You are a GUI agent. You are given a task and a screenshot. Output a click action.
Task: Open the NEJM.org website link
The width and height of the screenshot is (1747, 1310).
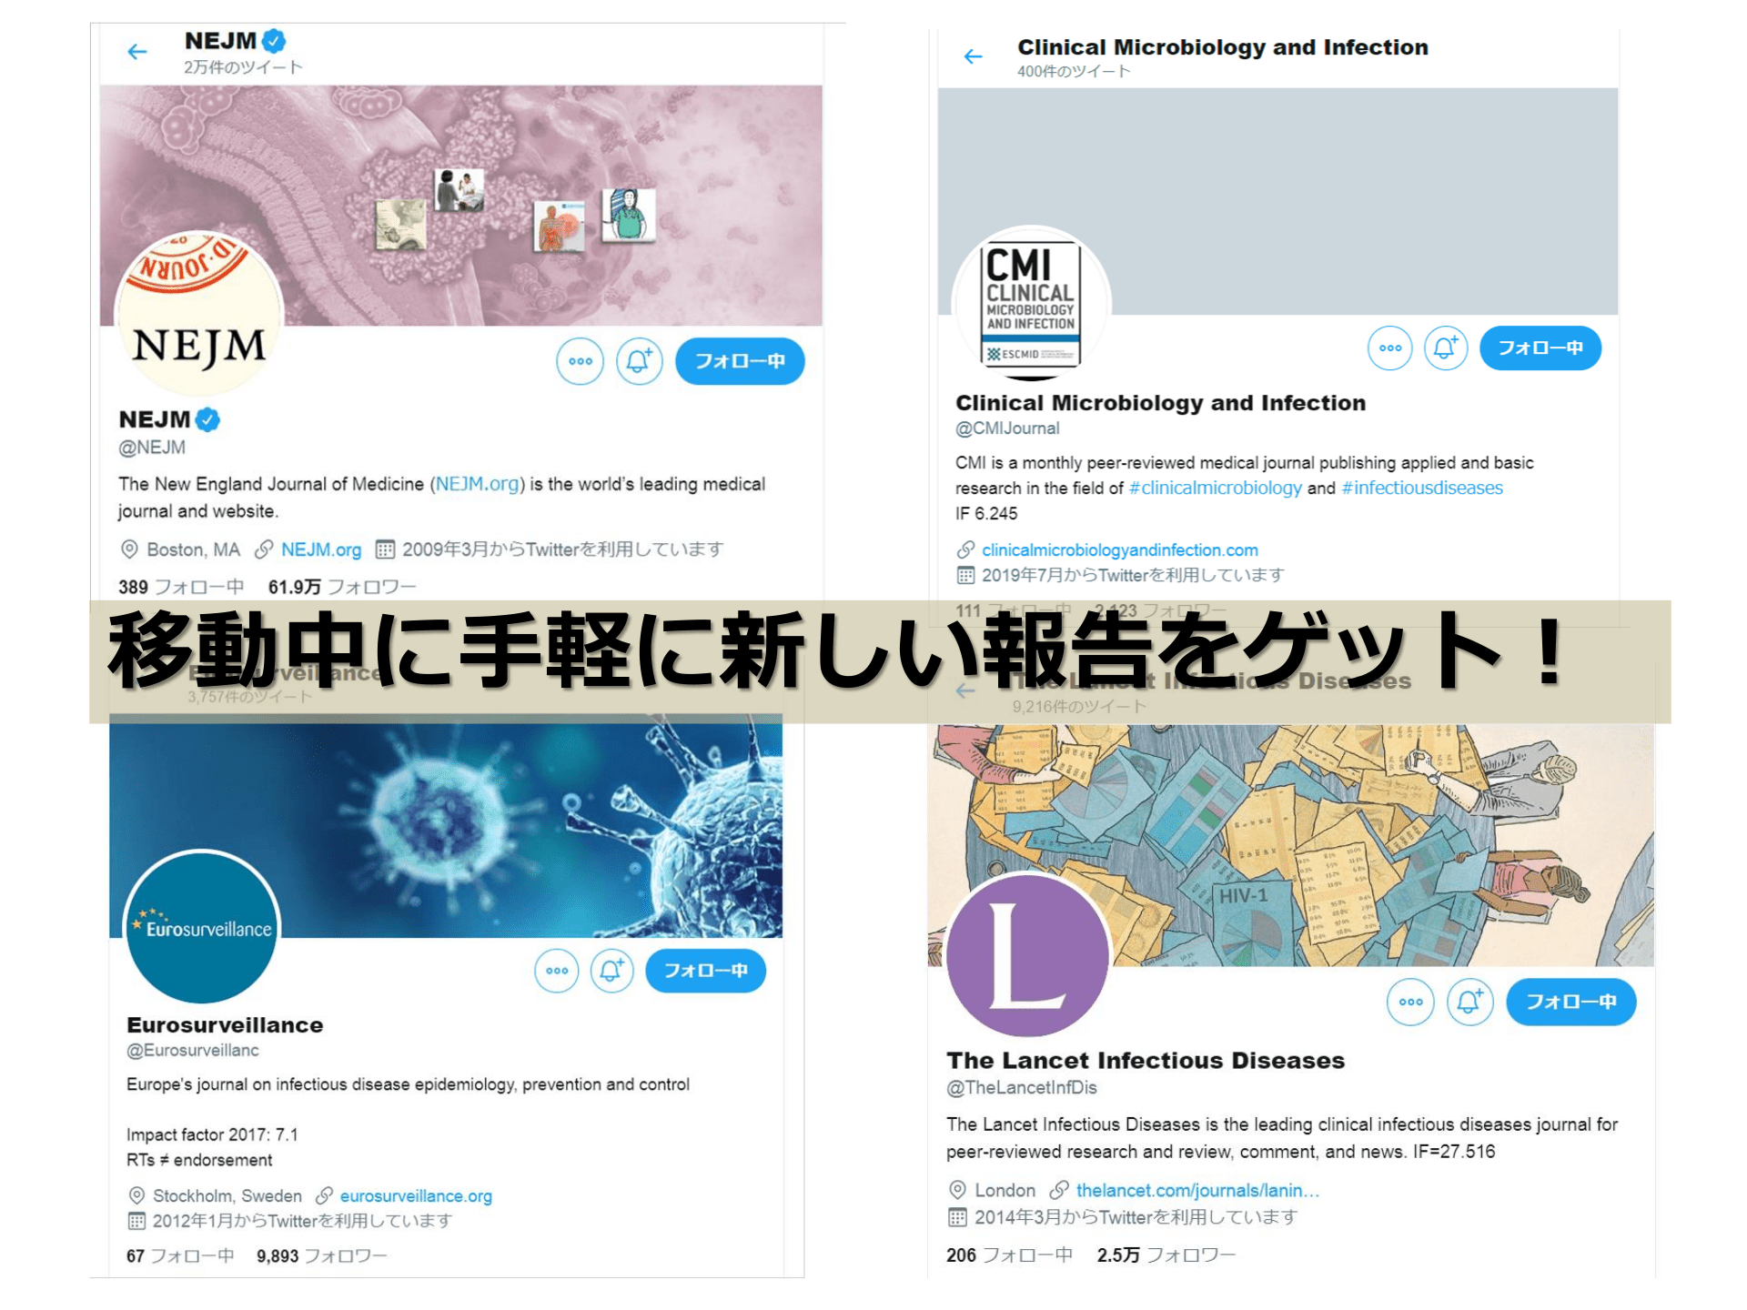tap(321, 549)
